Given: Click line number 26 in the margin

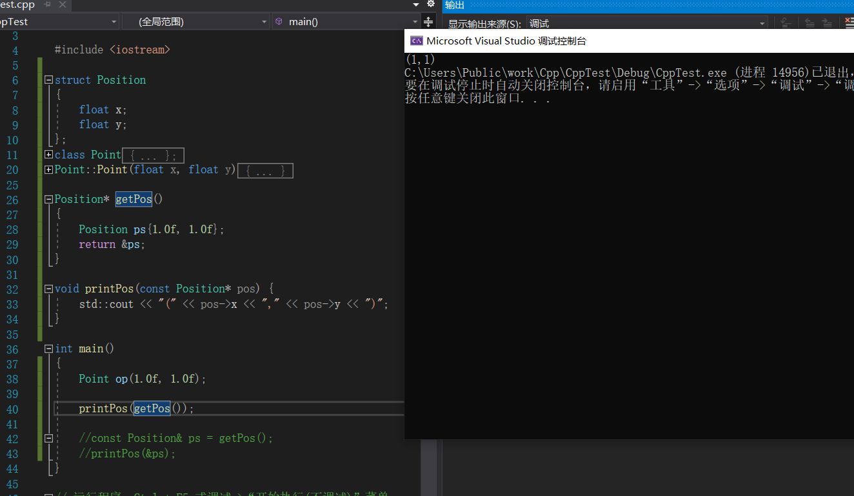Looking at the screenshot, I should tap(12, 200).
